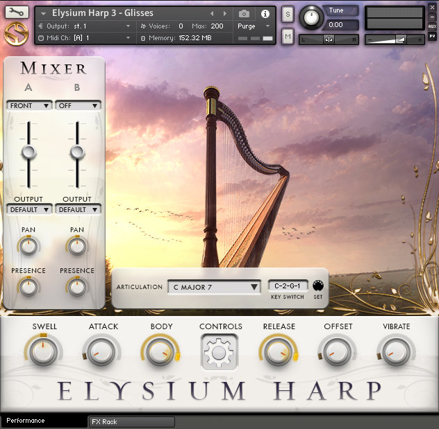The height and width of the screenshot is (429, 439).
Task: Click the Soundiron logo emblem
Action: pos(16,34)
